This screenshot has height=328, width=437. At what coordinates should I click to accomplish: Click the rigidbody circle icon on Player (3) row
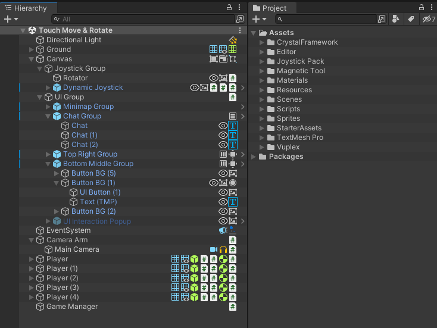click(x=223, y=288)
